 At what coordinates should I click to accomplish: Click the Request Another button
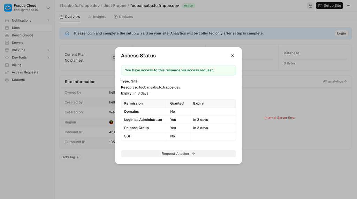pyautogui.click(x=178, y=154)
